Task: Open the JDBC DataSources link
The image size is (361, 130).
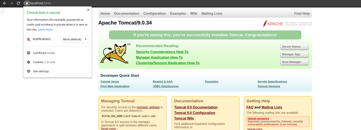Action: click(166, 86)
